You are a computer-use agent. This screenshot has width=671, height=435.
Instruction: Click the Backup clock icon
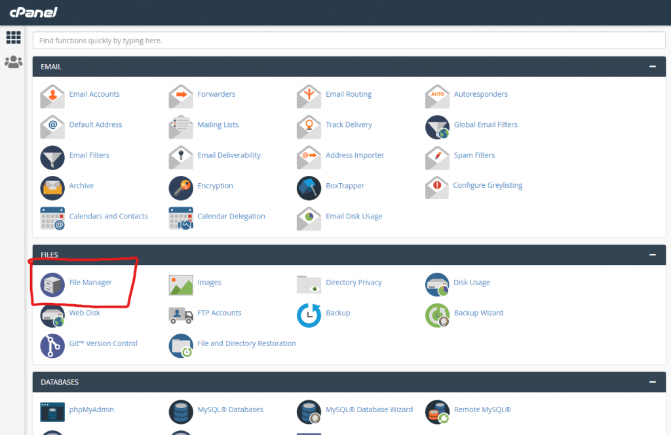tap(309, 315)
